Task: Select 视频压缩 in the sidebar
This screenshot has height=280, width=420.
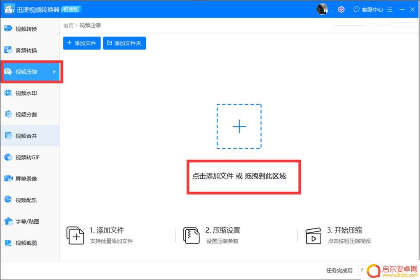Action: tap(30, 72)
